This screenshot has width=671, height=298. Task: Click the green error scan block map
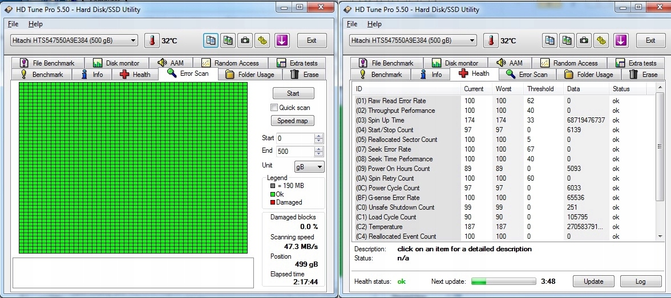click(x=133, y=168)
